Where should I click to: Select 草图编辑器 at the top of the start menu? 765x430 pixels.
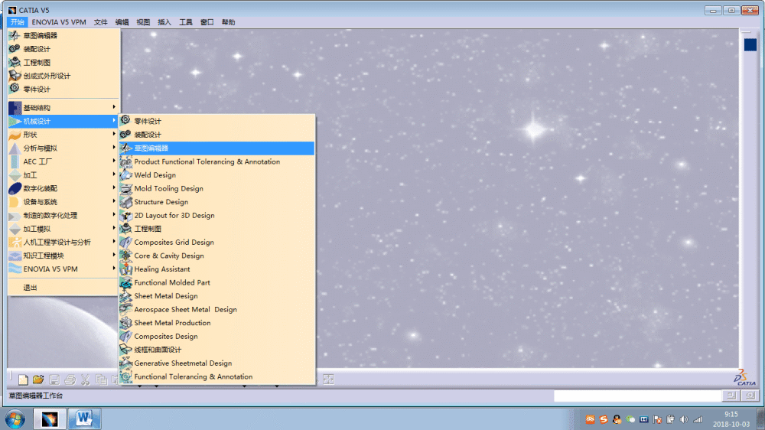pos(63,35)
